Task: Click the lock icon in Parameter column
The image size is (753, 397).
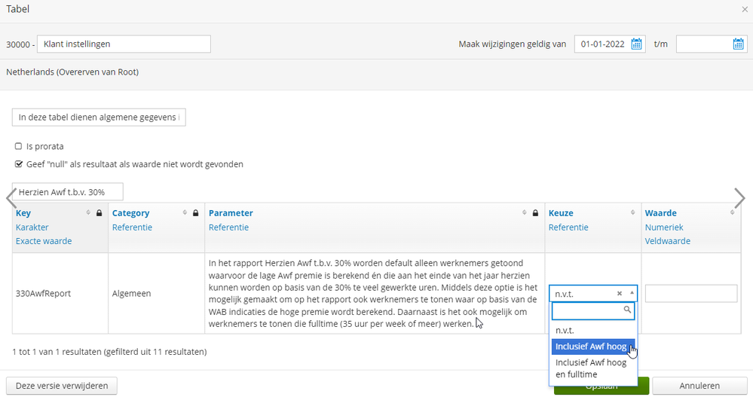Action: click(535, 213)
